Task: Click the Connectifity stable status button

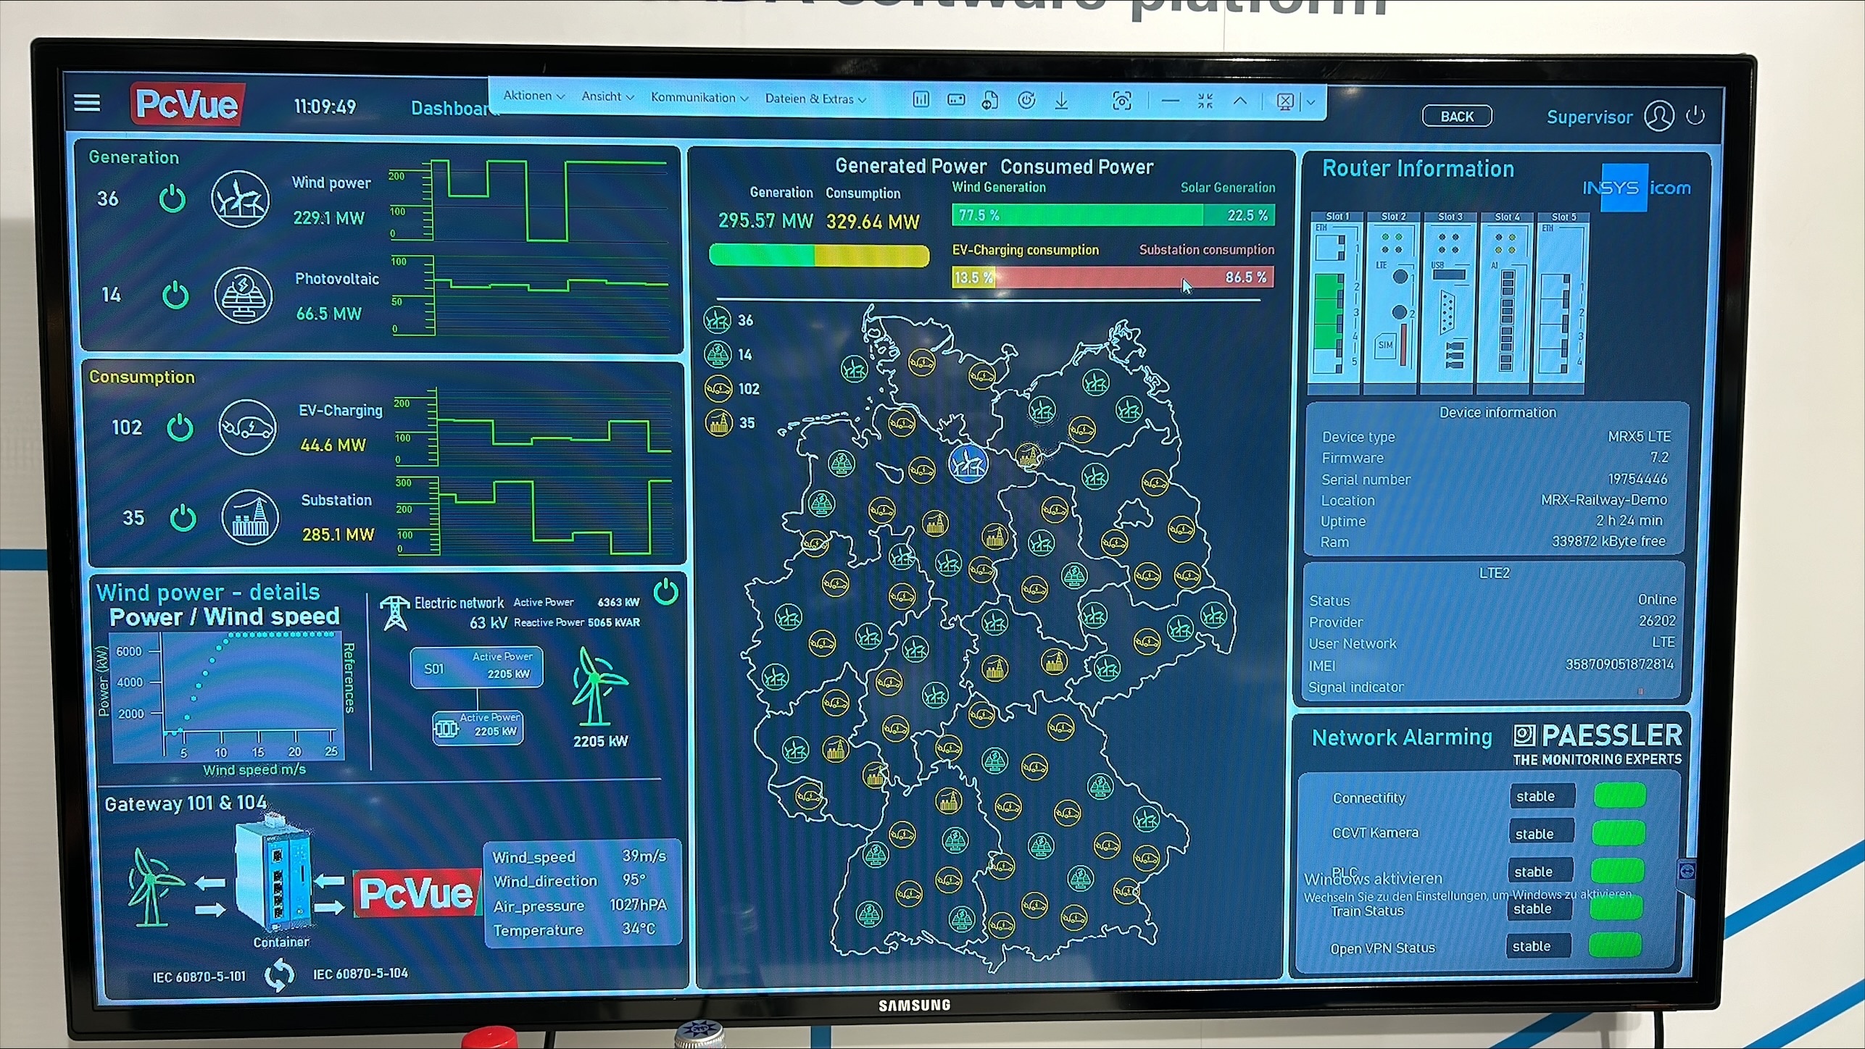Action: click(1542, 796)
